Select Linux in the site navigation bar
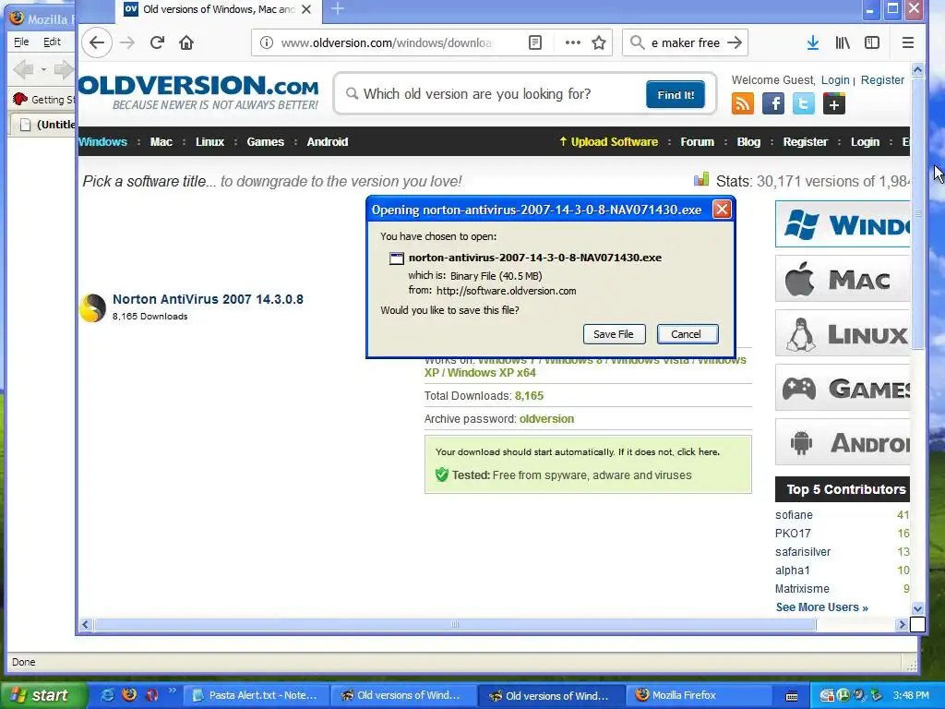Image resolution: width=945 pixels, height=709 pixels. 209,141
